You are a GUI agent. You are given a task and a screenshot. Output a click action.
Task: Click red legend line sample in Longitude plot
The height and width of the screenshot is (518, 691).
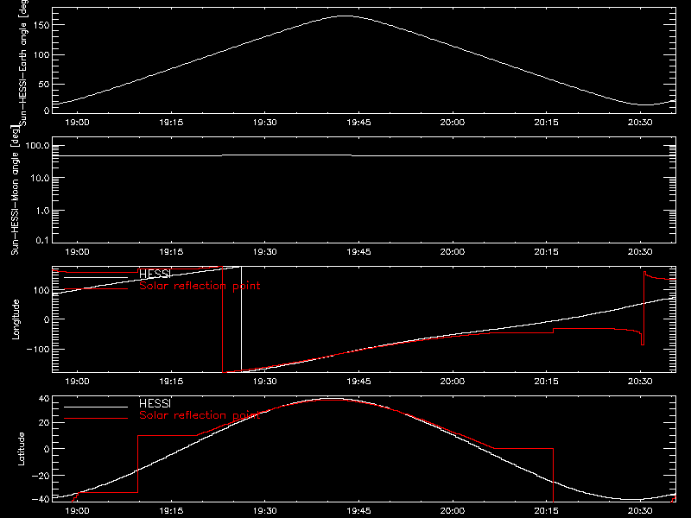click(x=96, y=289)
